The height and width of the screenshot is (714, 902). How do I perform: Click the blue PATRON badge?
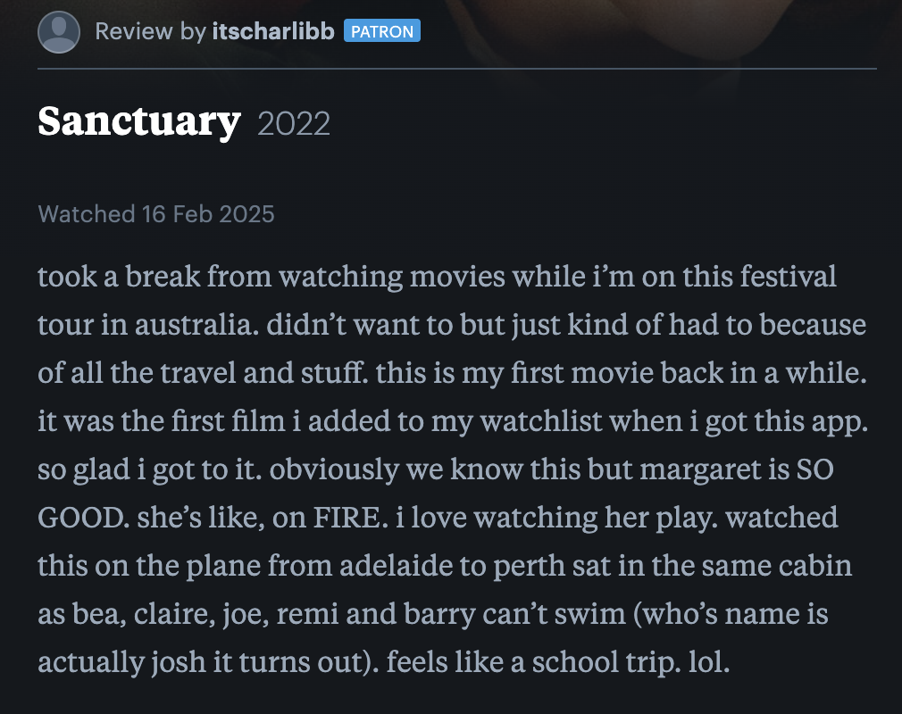click(x=382, y=30)
